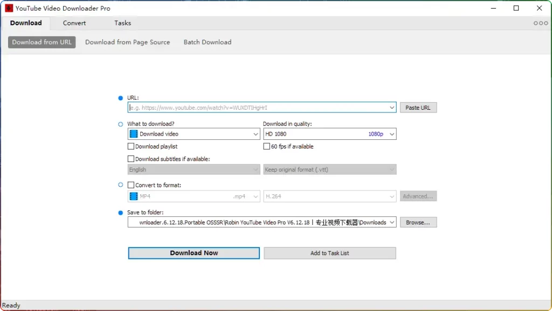The height and width of the screenshot is (311, 552).
Task: Open the English subtitle language dropdown
Action: (194, 169)
